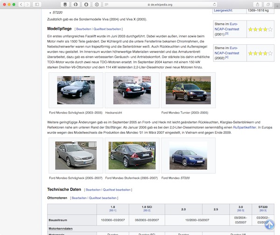Show all tabs overview button

coord(268,5)
